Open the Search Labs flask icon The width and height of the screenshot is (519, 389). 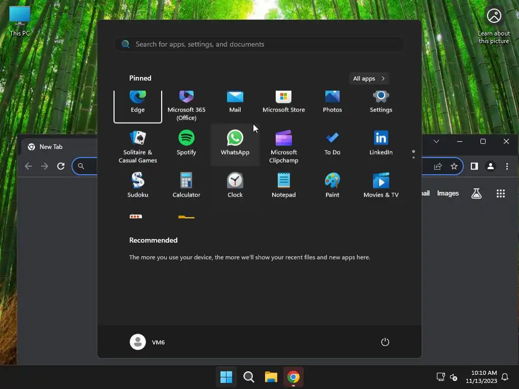476,193
